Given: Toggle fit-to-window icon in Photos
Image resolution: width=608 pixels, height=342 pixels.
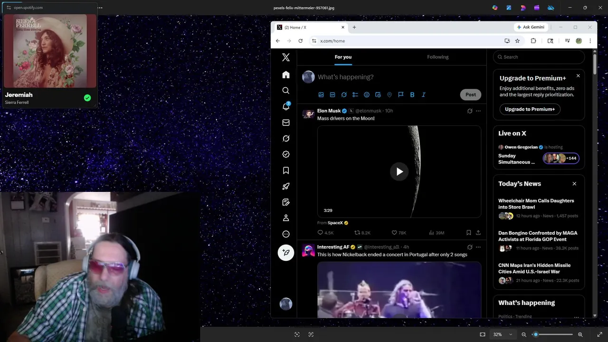Looking at the screenshot, I should click(483, 334).
